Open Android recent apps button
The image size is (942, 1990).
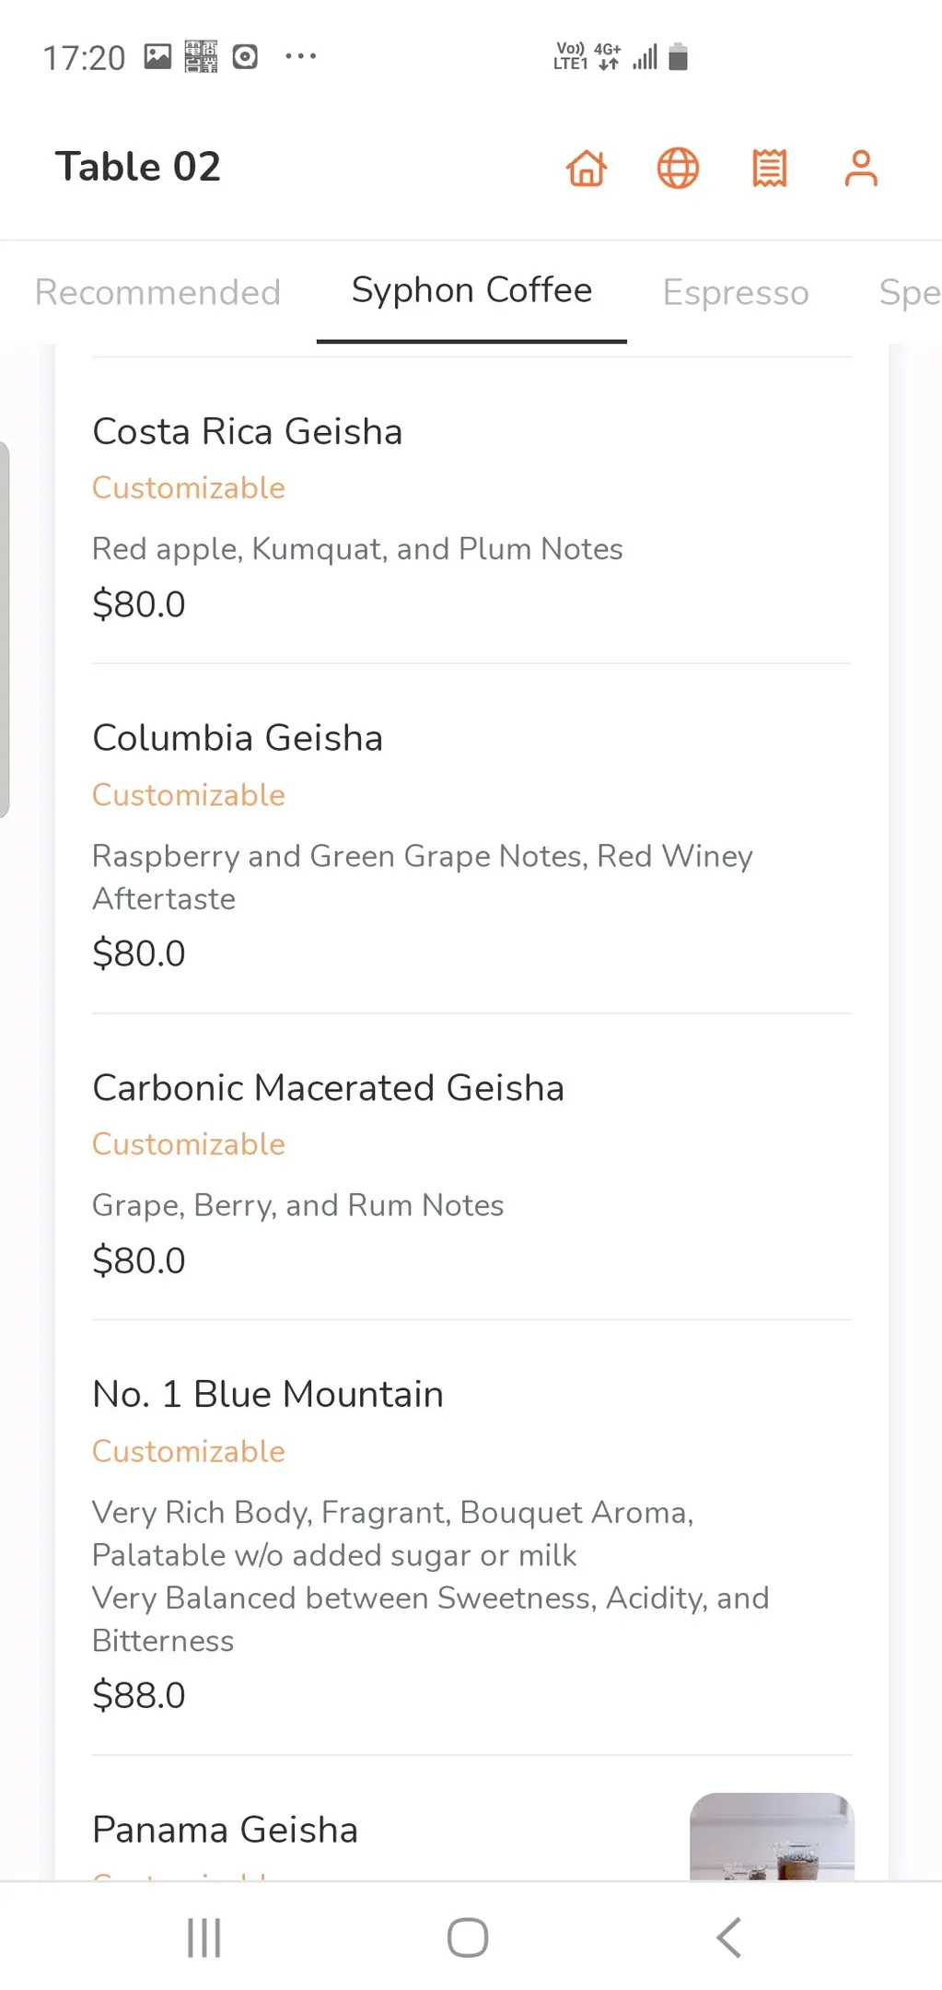click(x=204, y=1937)
